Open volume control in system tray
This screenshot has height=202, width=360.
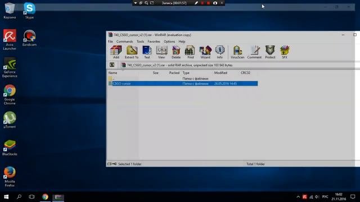[317, 197]
